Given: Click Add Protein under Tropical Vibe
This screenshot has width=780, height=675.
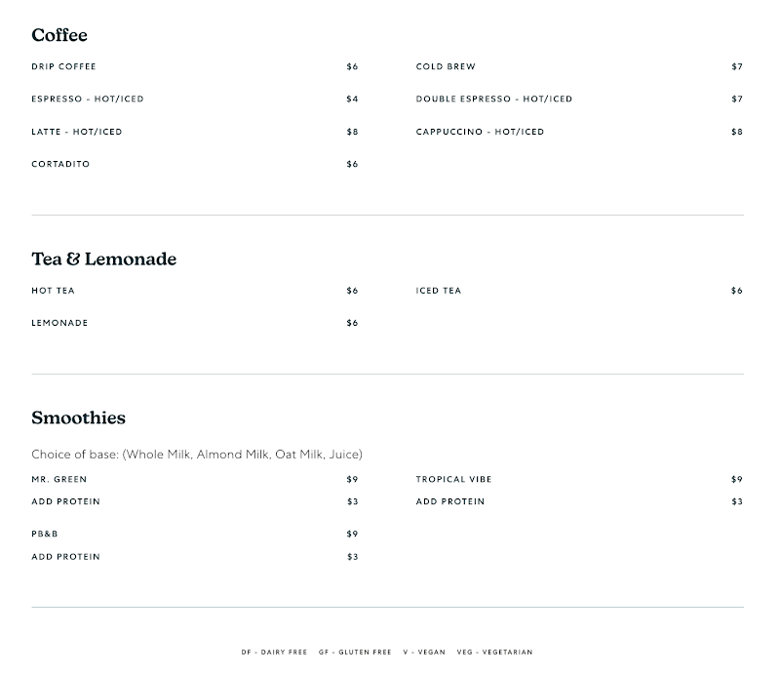Looking at the screenshot, I should [x=449, y=502].
